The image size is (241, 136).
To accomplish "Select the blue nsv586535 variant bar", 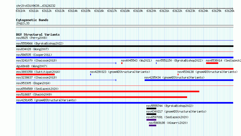I will click(125, 57).
